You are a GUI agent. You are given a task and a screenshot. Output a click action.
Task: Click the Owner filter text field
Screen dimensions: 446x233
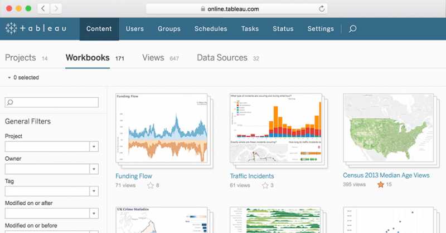pyautogui.click(x=47, y=169)
